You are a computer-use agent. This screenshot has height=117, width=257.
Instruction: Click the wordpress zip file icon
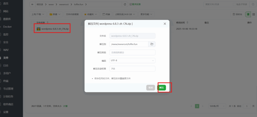pyautogui.click(x=38, y=29)
